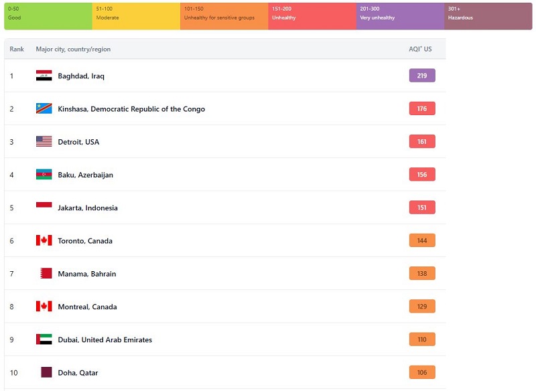The image size is (536, 391).
Task: Click the Bahrain flag icon
Action: (x=46, y=273)
